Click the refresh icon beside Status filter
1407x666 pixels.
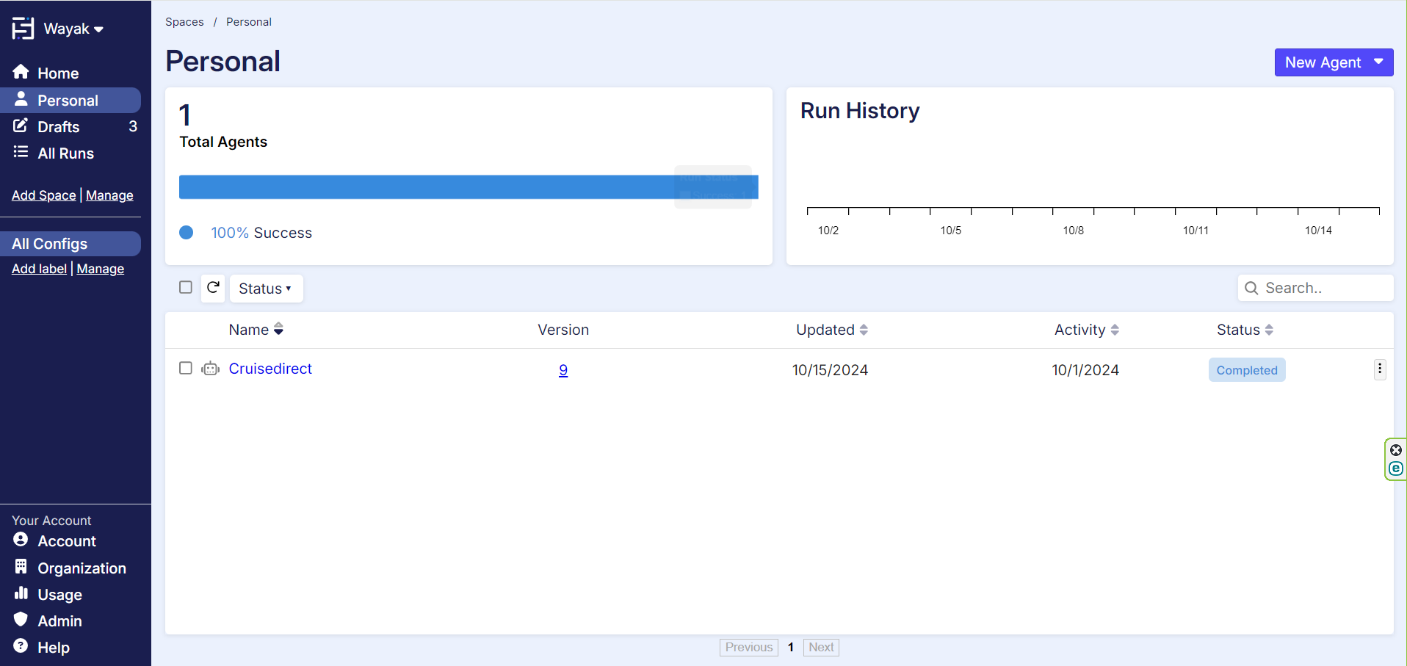pos(213,288)
